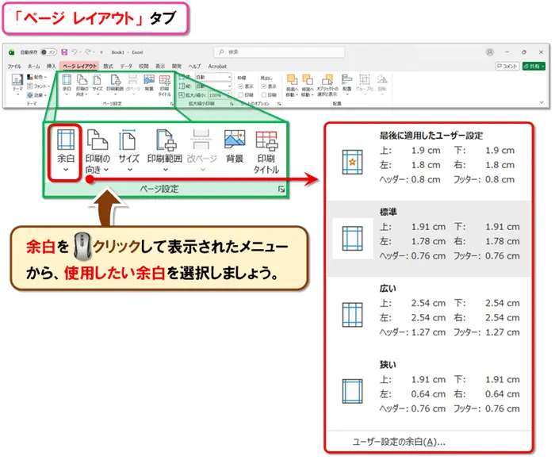Screen dimensions: 555x460
Task: Switch to the 数式 tab
Action: pyautogui.click(x=108, y=66)
